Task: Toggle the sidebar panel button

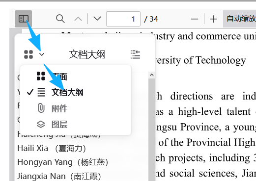Action: [x=23, y=19]
